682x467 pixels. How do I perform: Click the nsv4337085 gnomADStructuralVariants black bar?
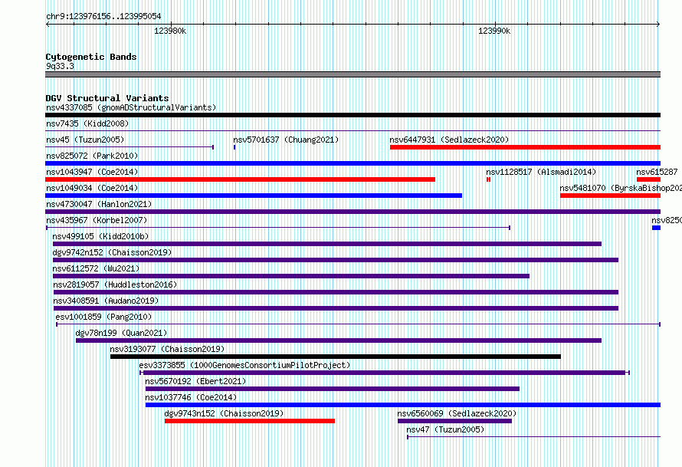tap(352, 115)
